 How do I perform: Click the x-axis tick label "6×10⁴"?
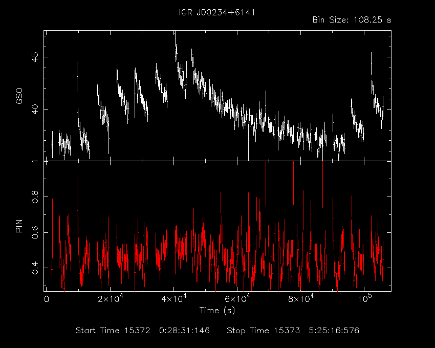tap(237, 298)
